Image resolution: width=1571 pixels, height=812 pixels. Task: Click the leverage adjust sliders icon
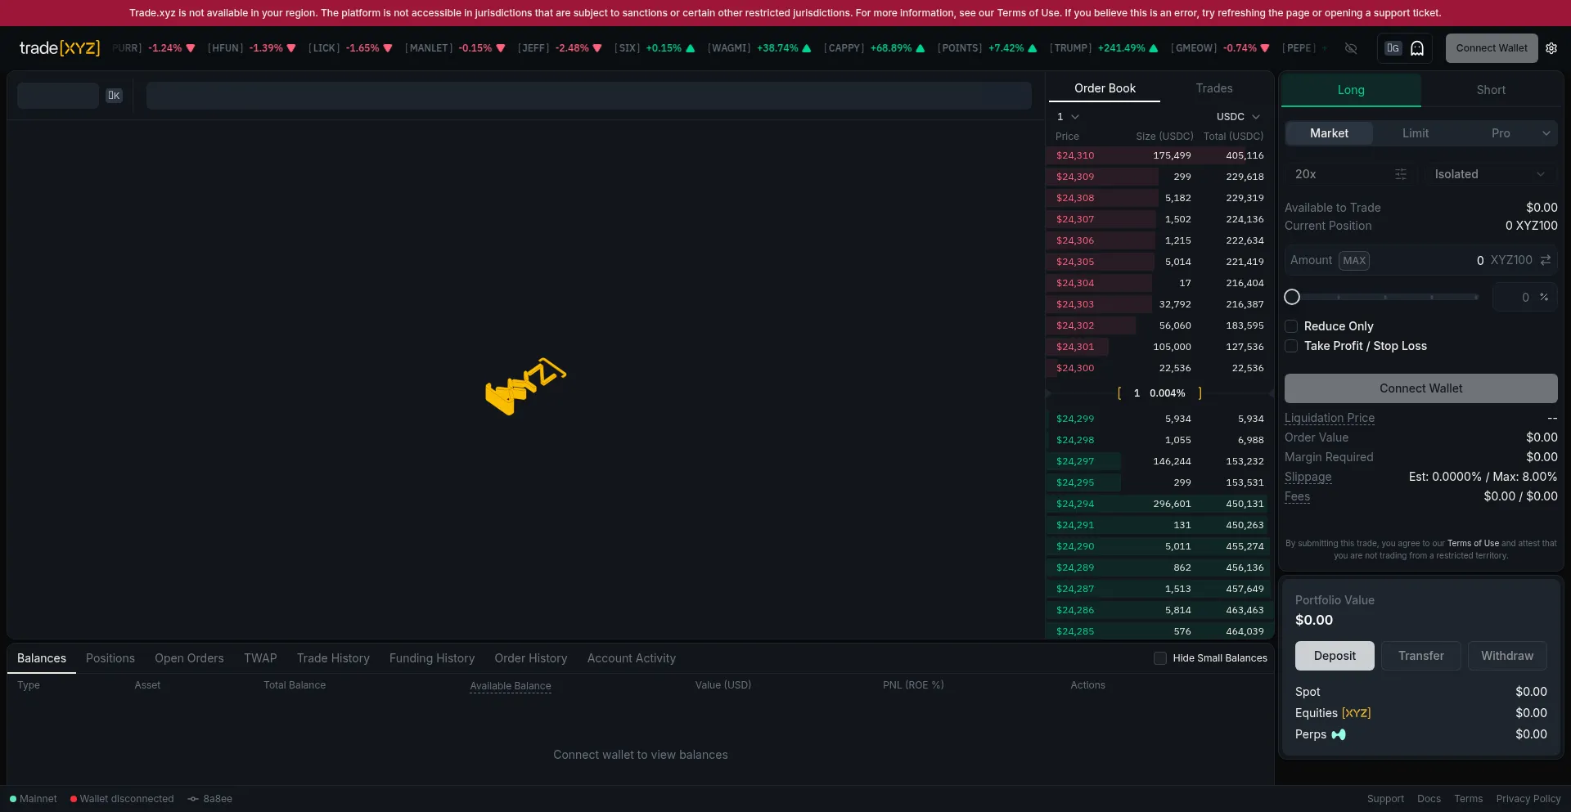1401,174
